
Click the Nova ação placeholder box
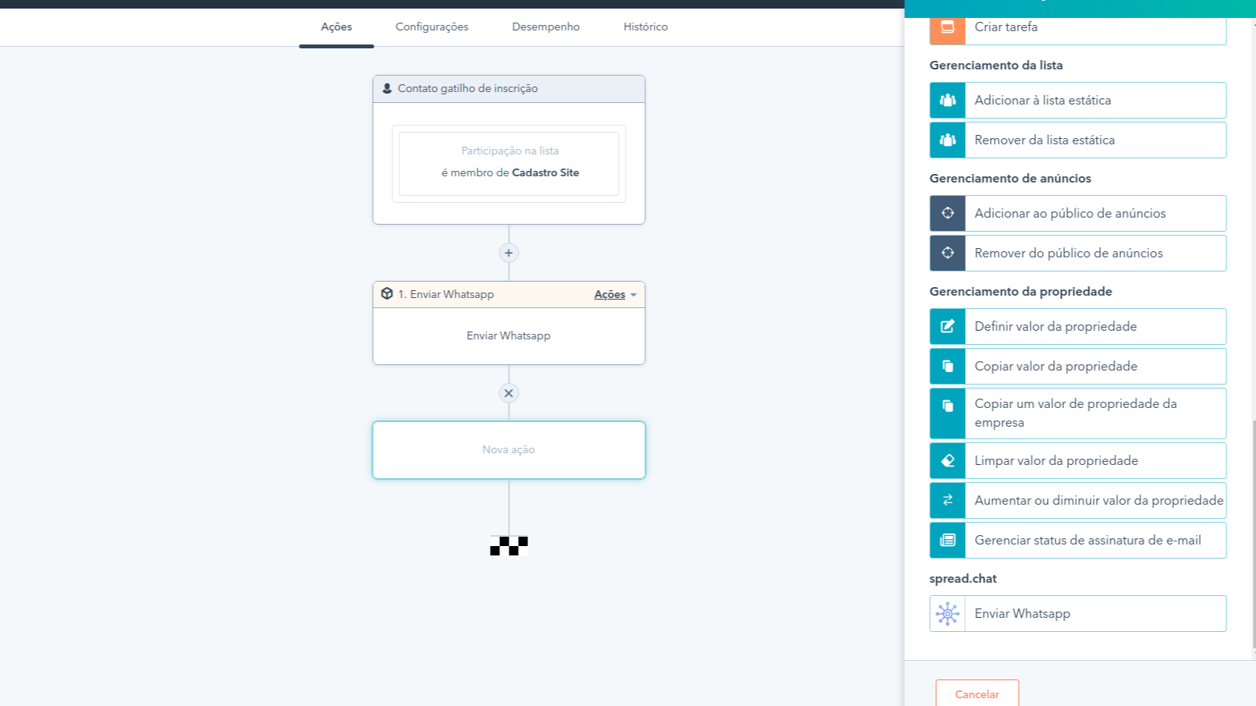(x=509, y=450)
